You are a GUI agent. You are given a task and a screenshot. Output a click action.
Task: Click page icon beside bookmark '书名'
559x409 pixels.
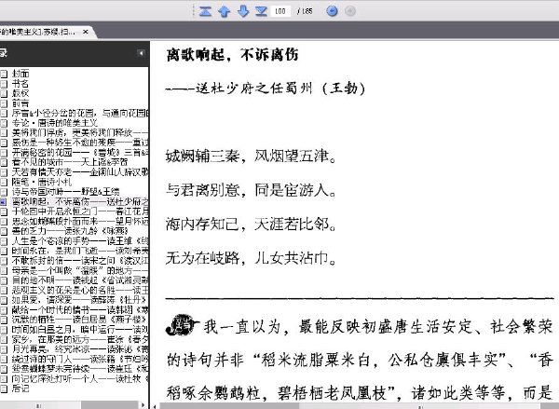click(x=4, y=84)
